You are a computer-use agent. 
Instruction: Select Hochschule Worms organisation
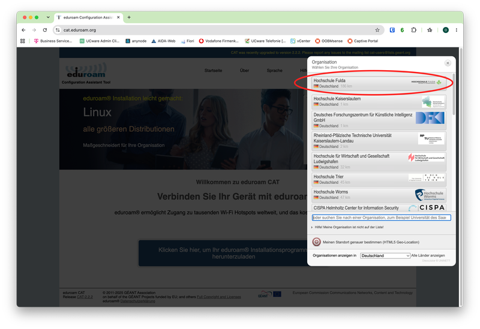379,195
